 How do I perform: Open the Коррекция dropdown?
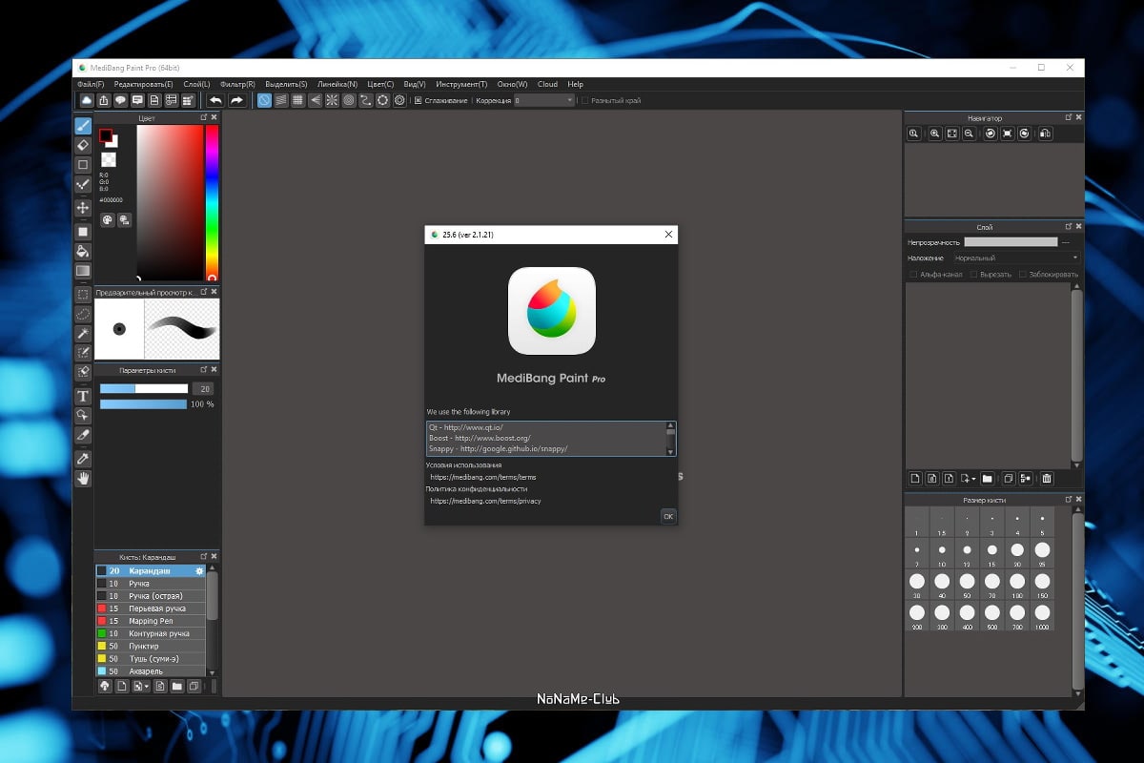pyautogui.click(x=544, y=100)
